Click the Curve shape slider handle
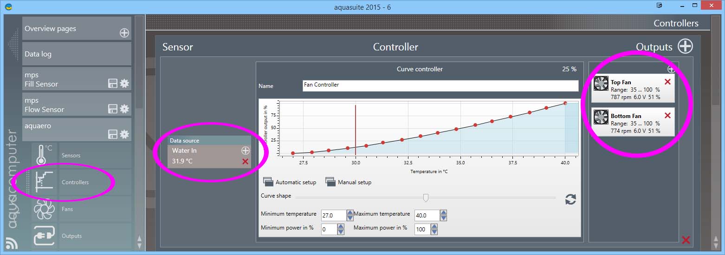 [x=426, y=198]
